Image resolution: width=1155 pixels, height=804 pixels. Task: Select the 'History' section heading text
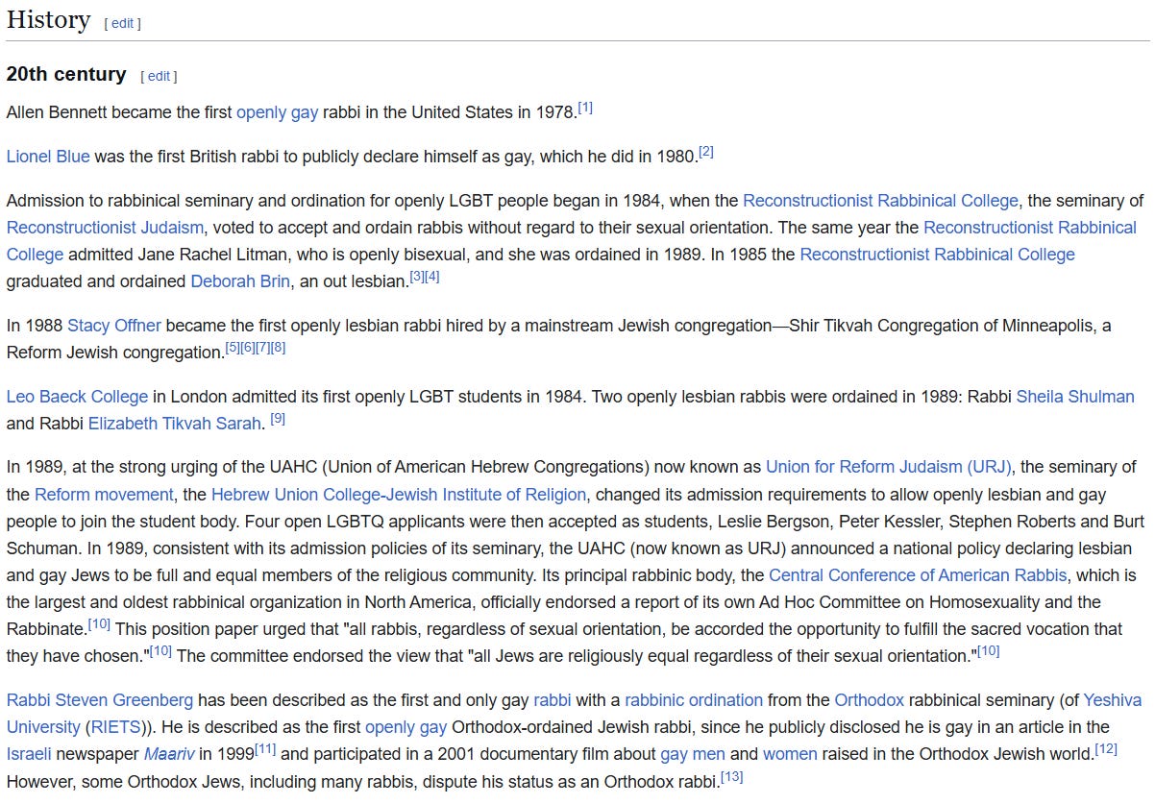(x=48, y=19)
